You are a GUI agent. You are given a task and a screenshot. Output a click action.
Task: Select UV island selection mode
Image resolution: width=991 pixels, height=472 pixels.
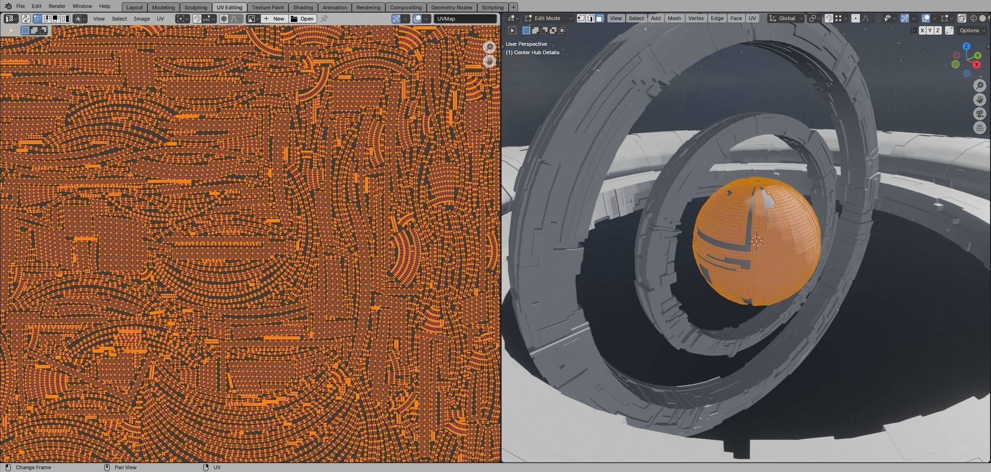tap(66, 19)
